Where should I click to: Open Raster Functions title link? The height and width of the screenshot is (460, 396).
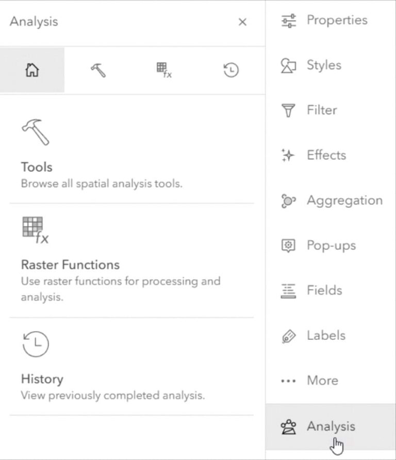(x=70, y=265)
